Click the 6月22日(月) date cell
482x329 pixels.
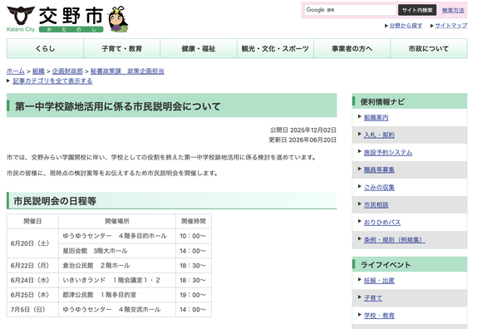(32, 266)
